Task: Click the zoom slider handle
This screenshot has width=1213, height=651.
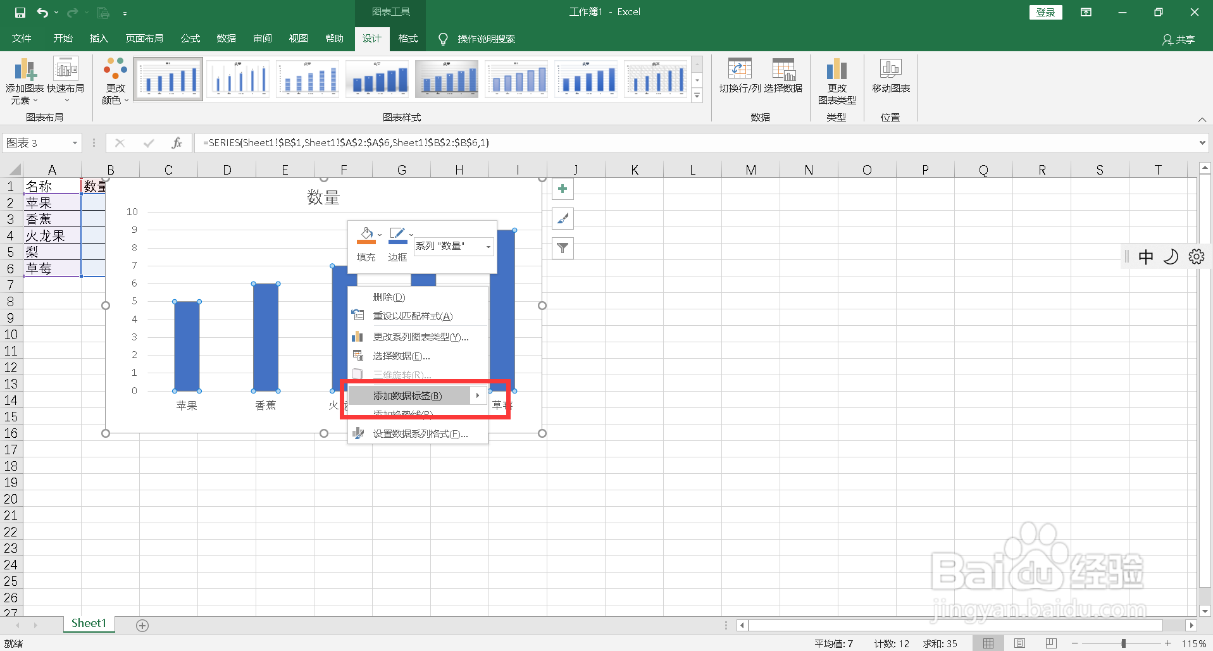Action: [1124, 643]
